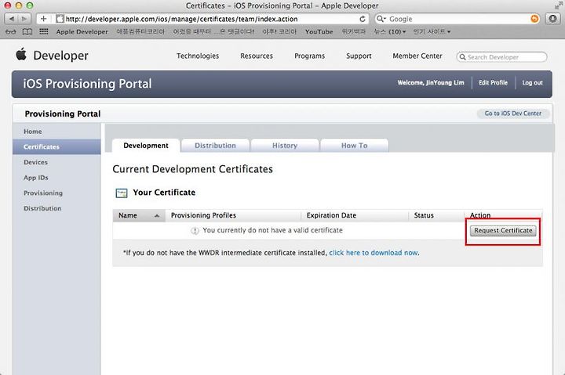
Task: Go back with the Safari back arrow
Action: pos(12,19)
